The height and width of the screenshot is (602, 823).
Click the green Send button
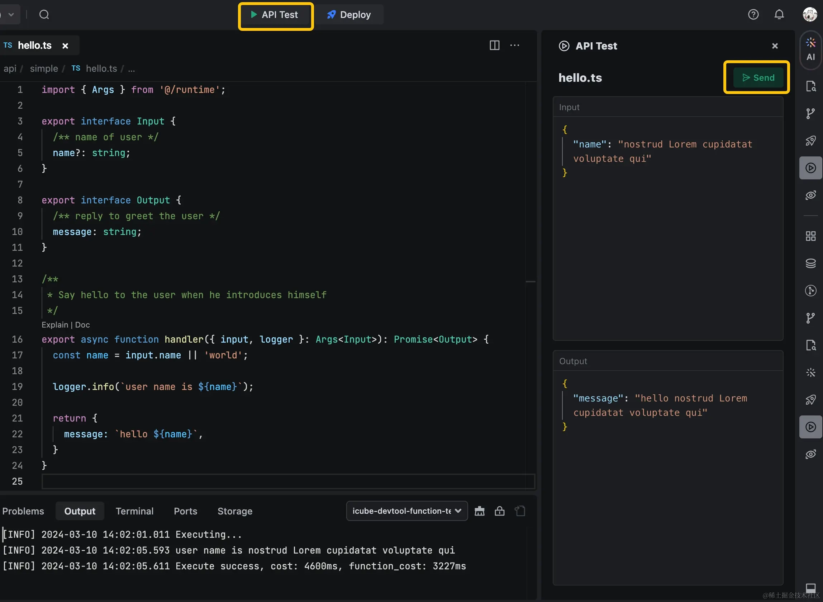758,77
